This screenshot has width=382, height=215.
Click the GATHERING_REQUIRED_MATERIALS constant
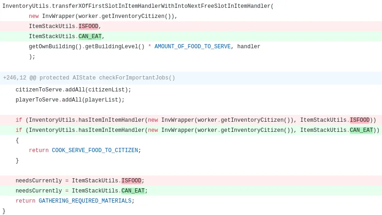[85, 201]
